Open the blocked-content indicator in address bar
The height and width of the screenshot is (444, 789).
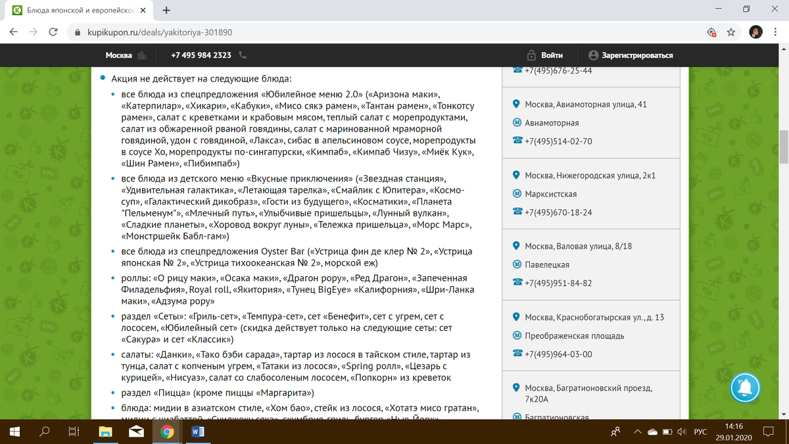[711, 32]
